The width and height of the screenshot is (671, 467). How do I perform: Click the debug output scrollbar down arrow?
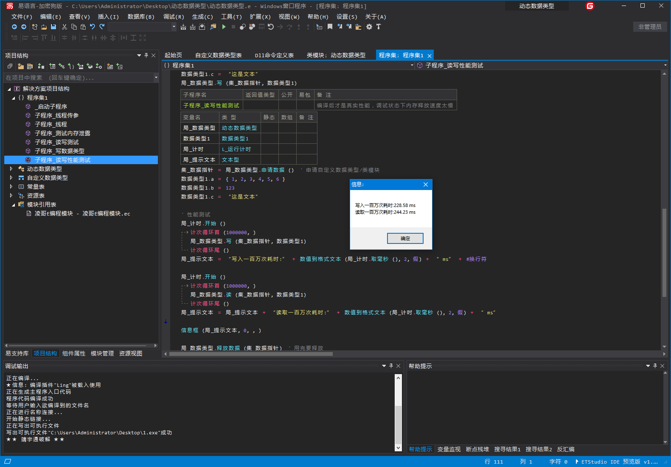pyautogui.click(x=398, y=447)
